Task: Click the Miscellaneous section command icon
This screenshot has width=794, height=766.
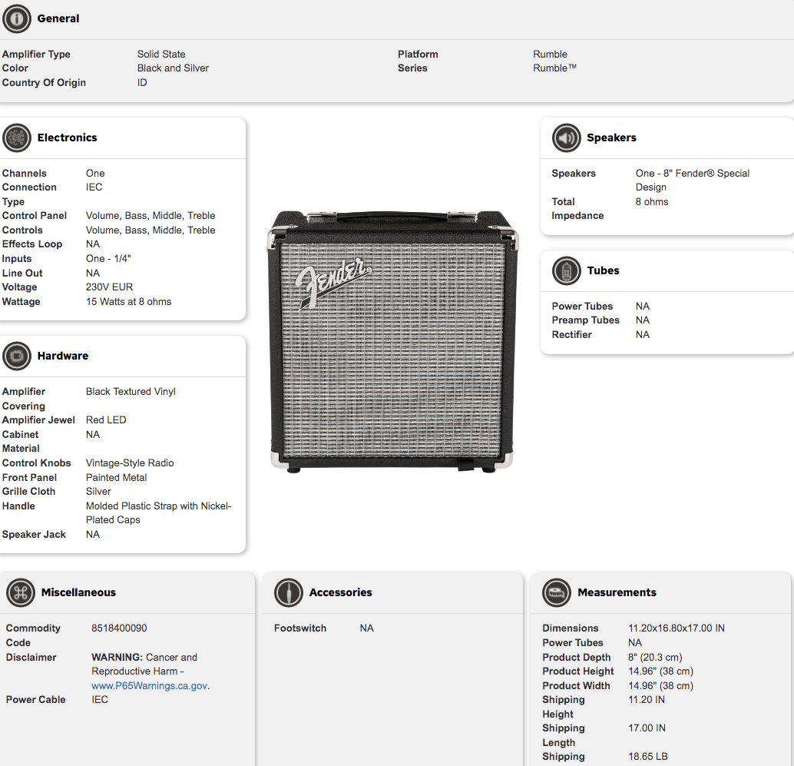Action: click(x=21, y=592)
